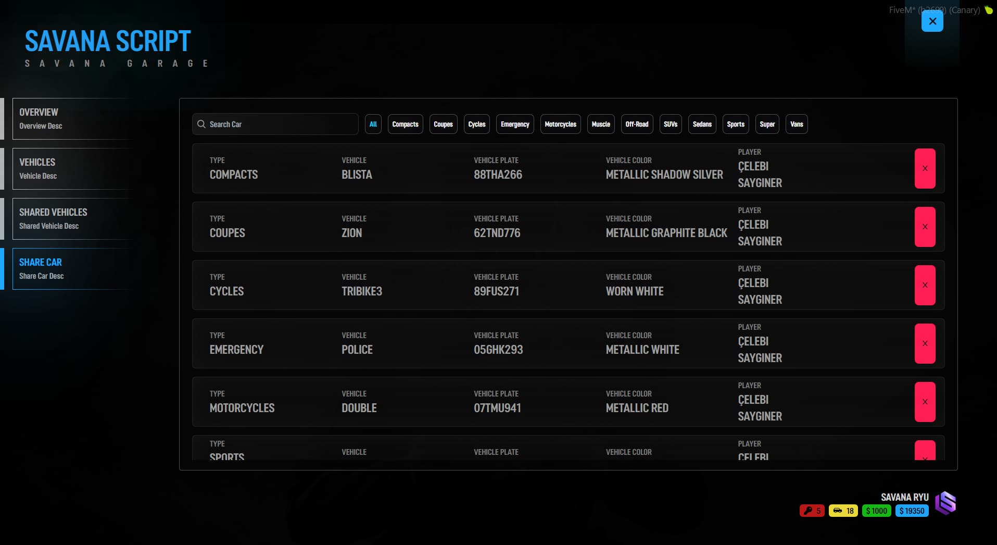Click plate number 07TMU941

497,408
